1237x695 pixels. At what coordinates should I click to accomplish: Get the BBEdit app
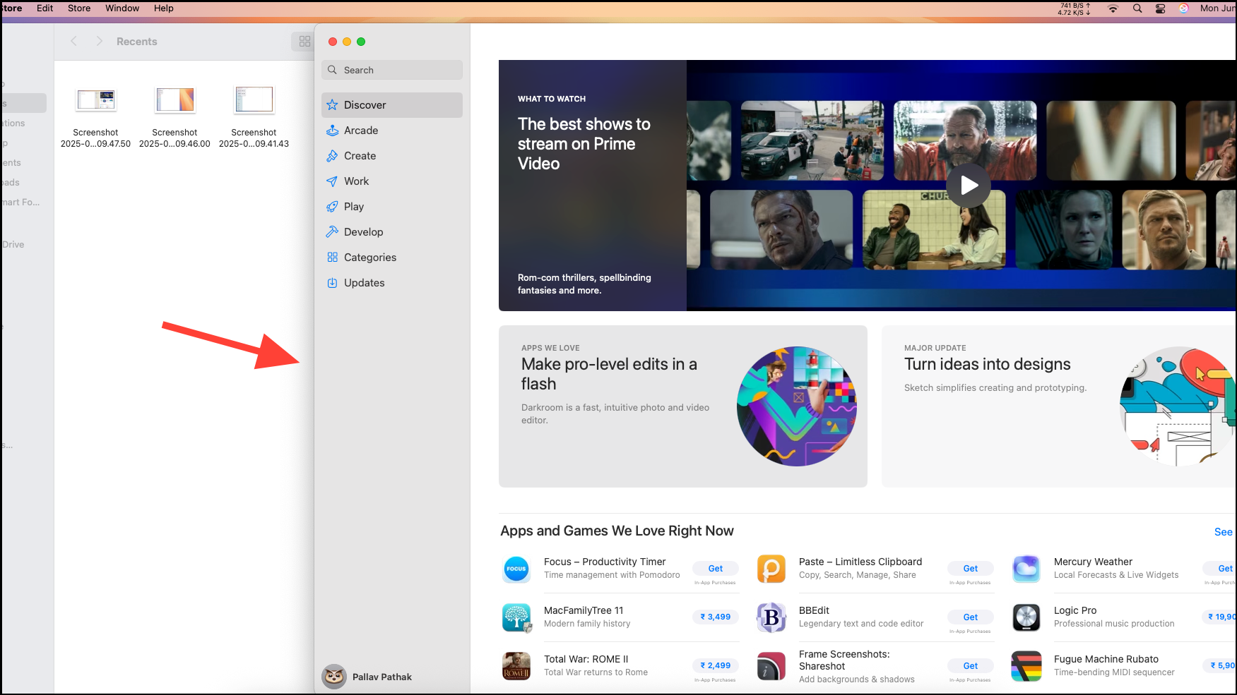pyautogui.click(x=971, y=617)
